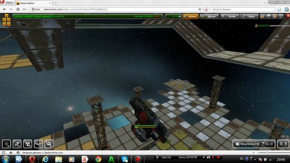This screenshot has width=290, height=163.
Task: Activate the double damage supply slot
Action: [28, 144]
